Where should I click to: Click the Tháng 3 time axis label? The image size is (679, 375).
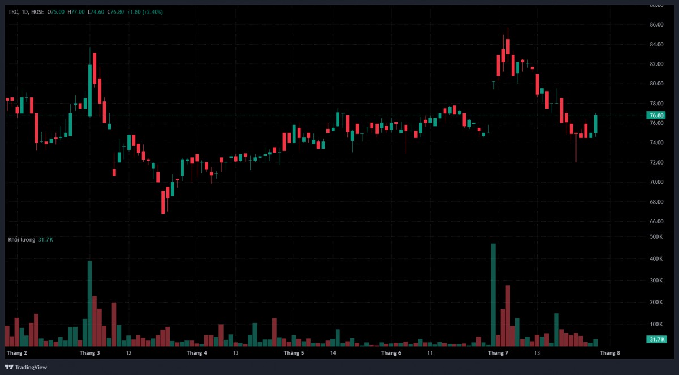click(x=90, y=353)
